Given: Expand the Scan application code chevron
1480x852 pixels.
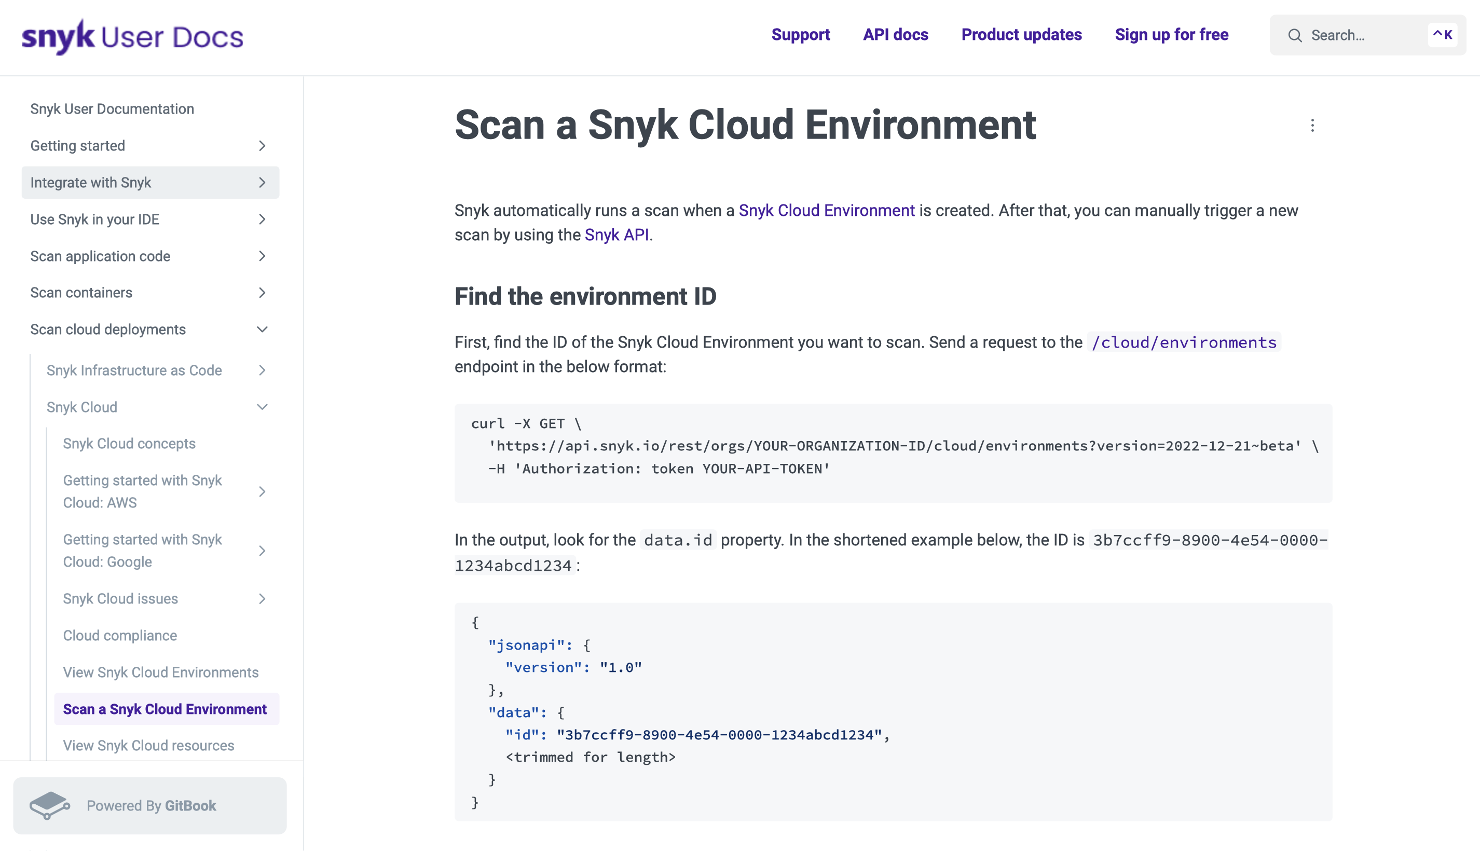Looking at the screenshot, I should tap(262, 256).
